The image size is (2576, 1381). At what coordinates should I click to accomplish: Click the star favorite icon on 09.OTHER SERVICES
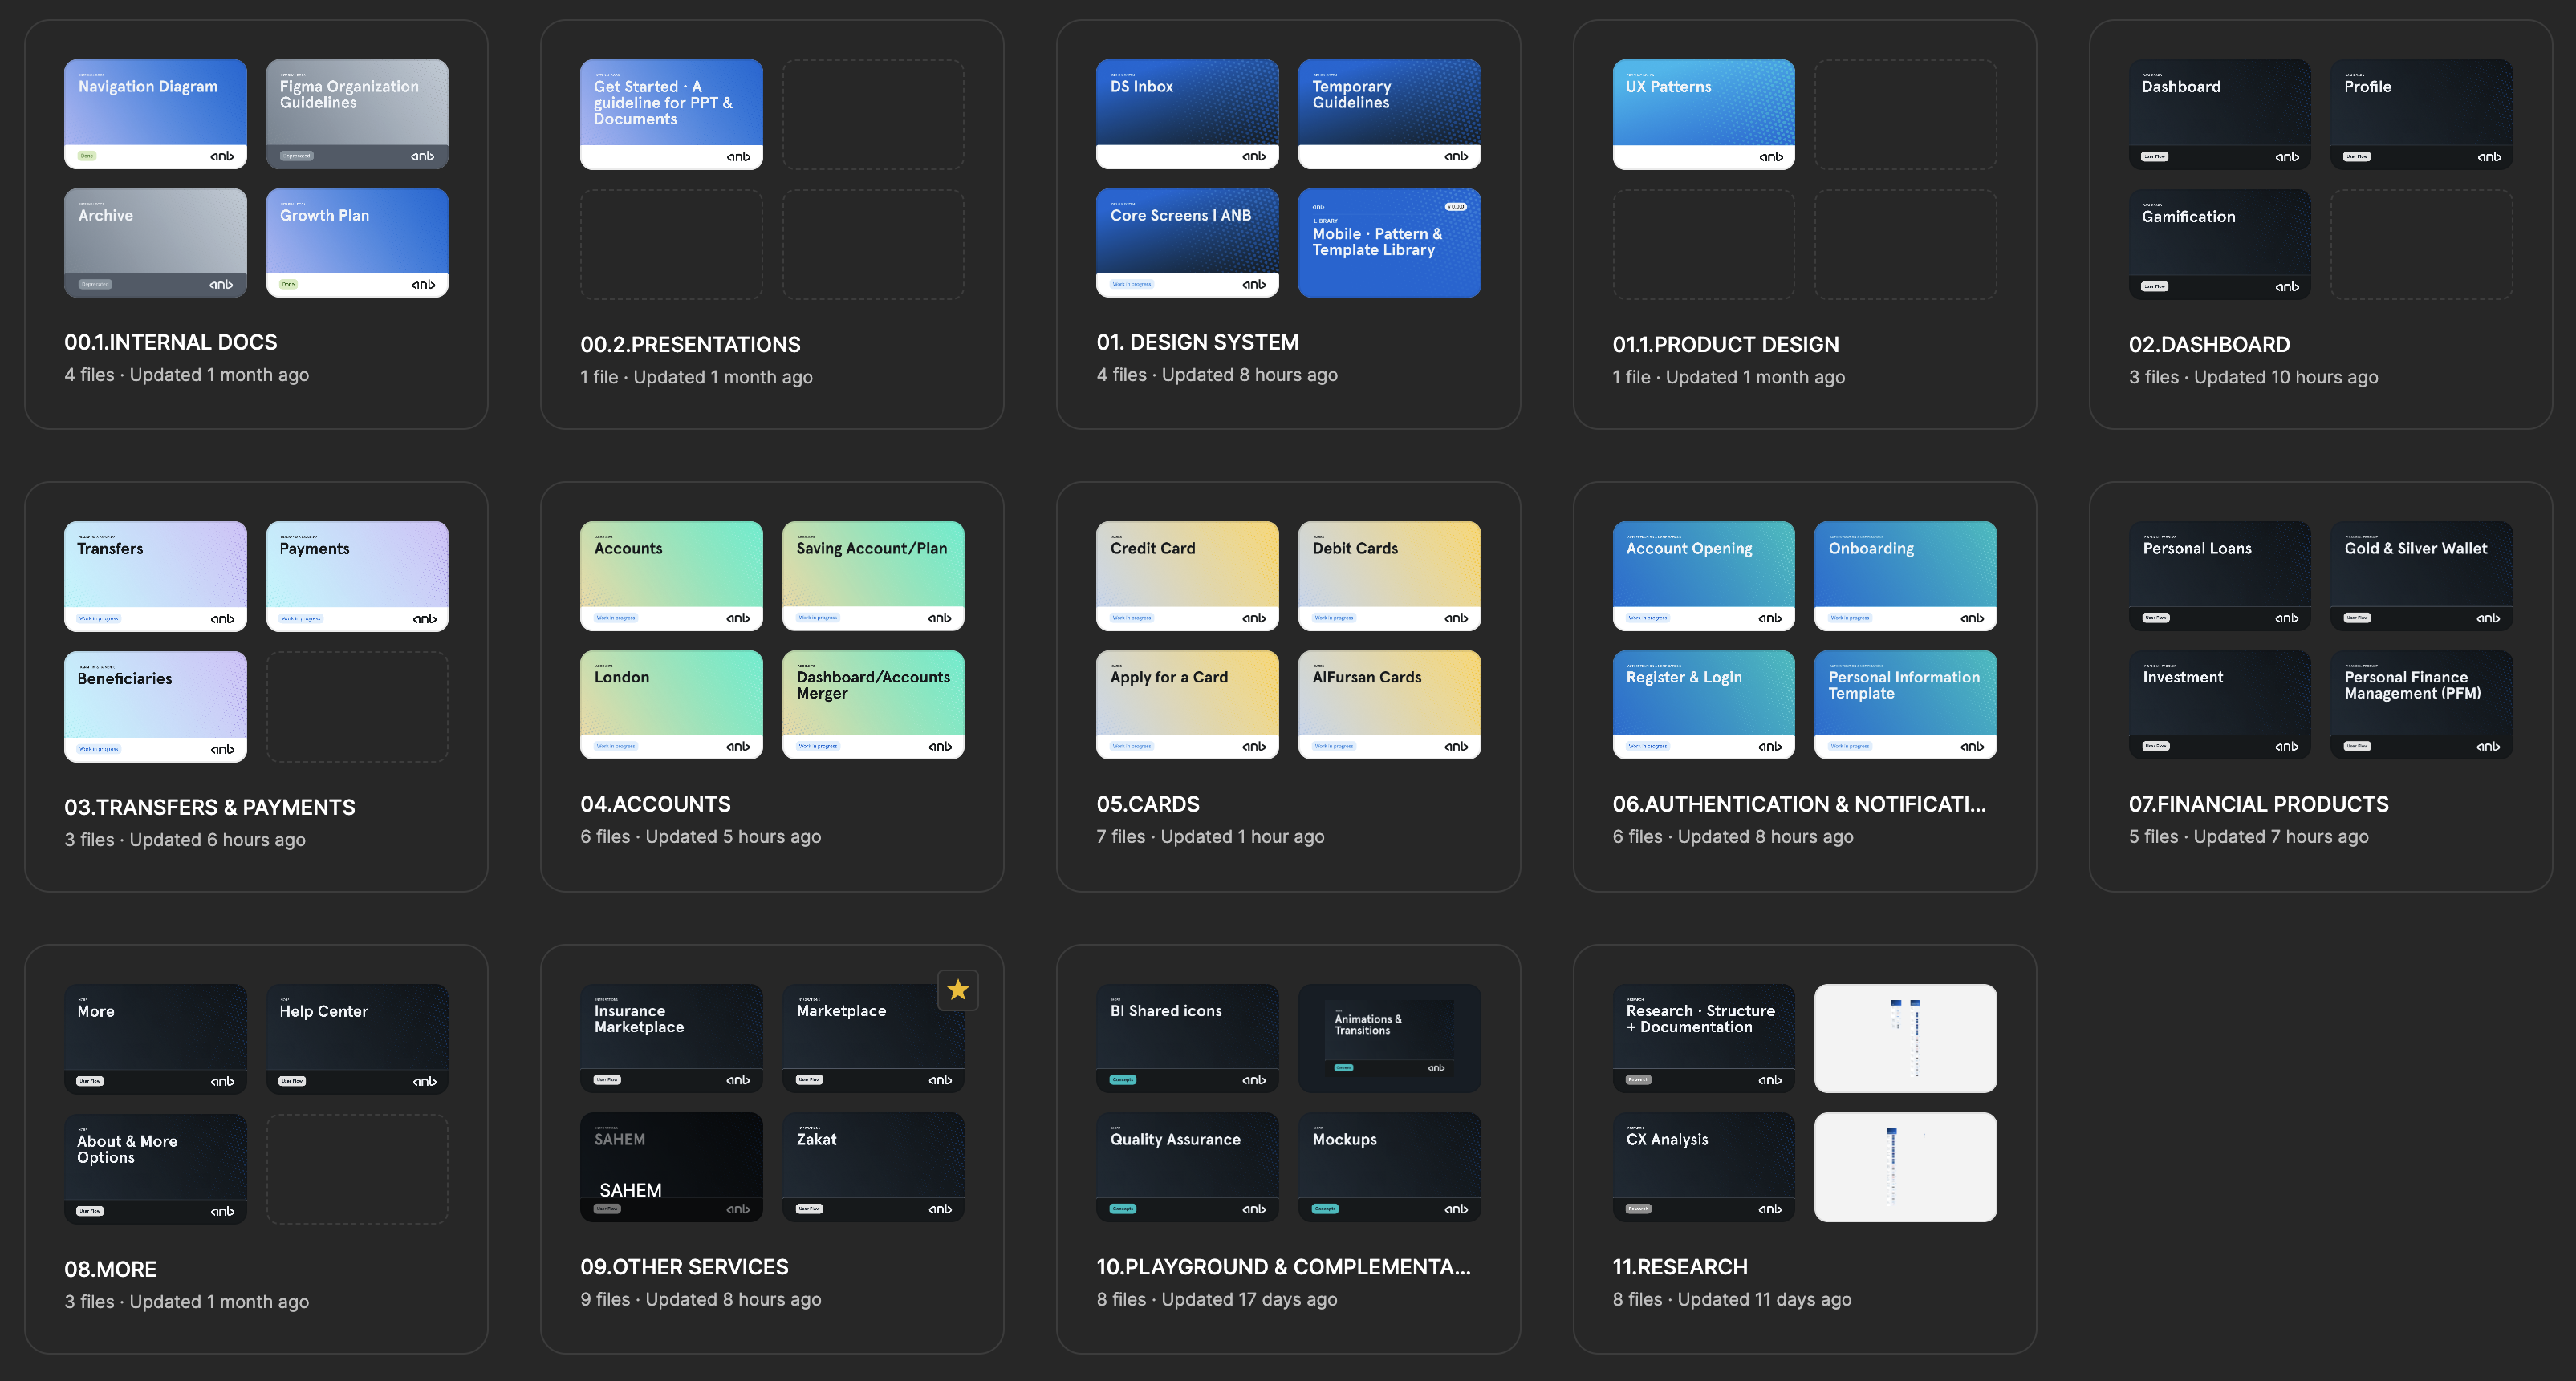(x=957, y=990)
